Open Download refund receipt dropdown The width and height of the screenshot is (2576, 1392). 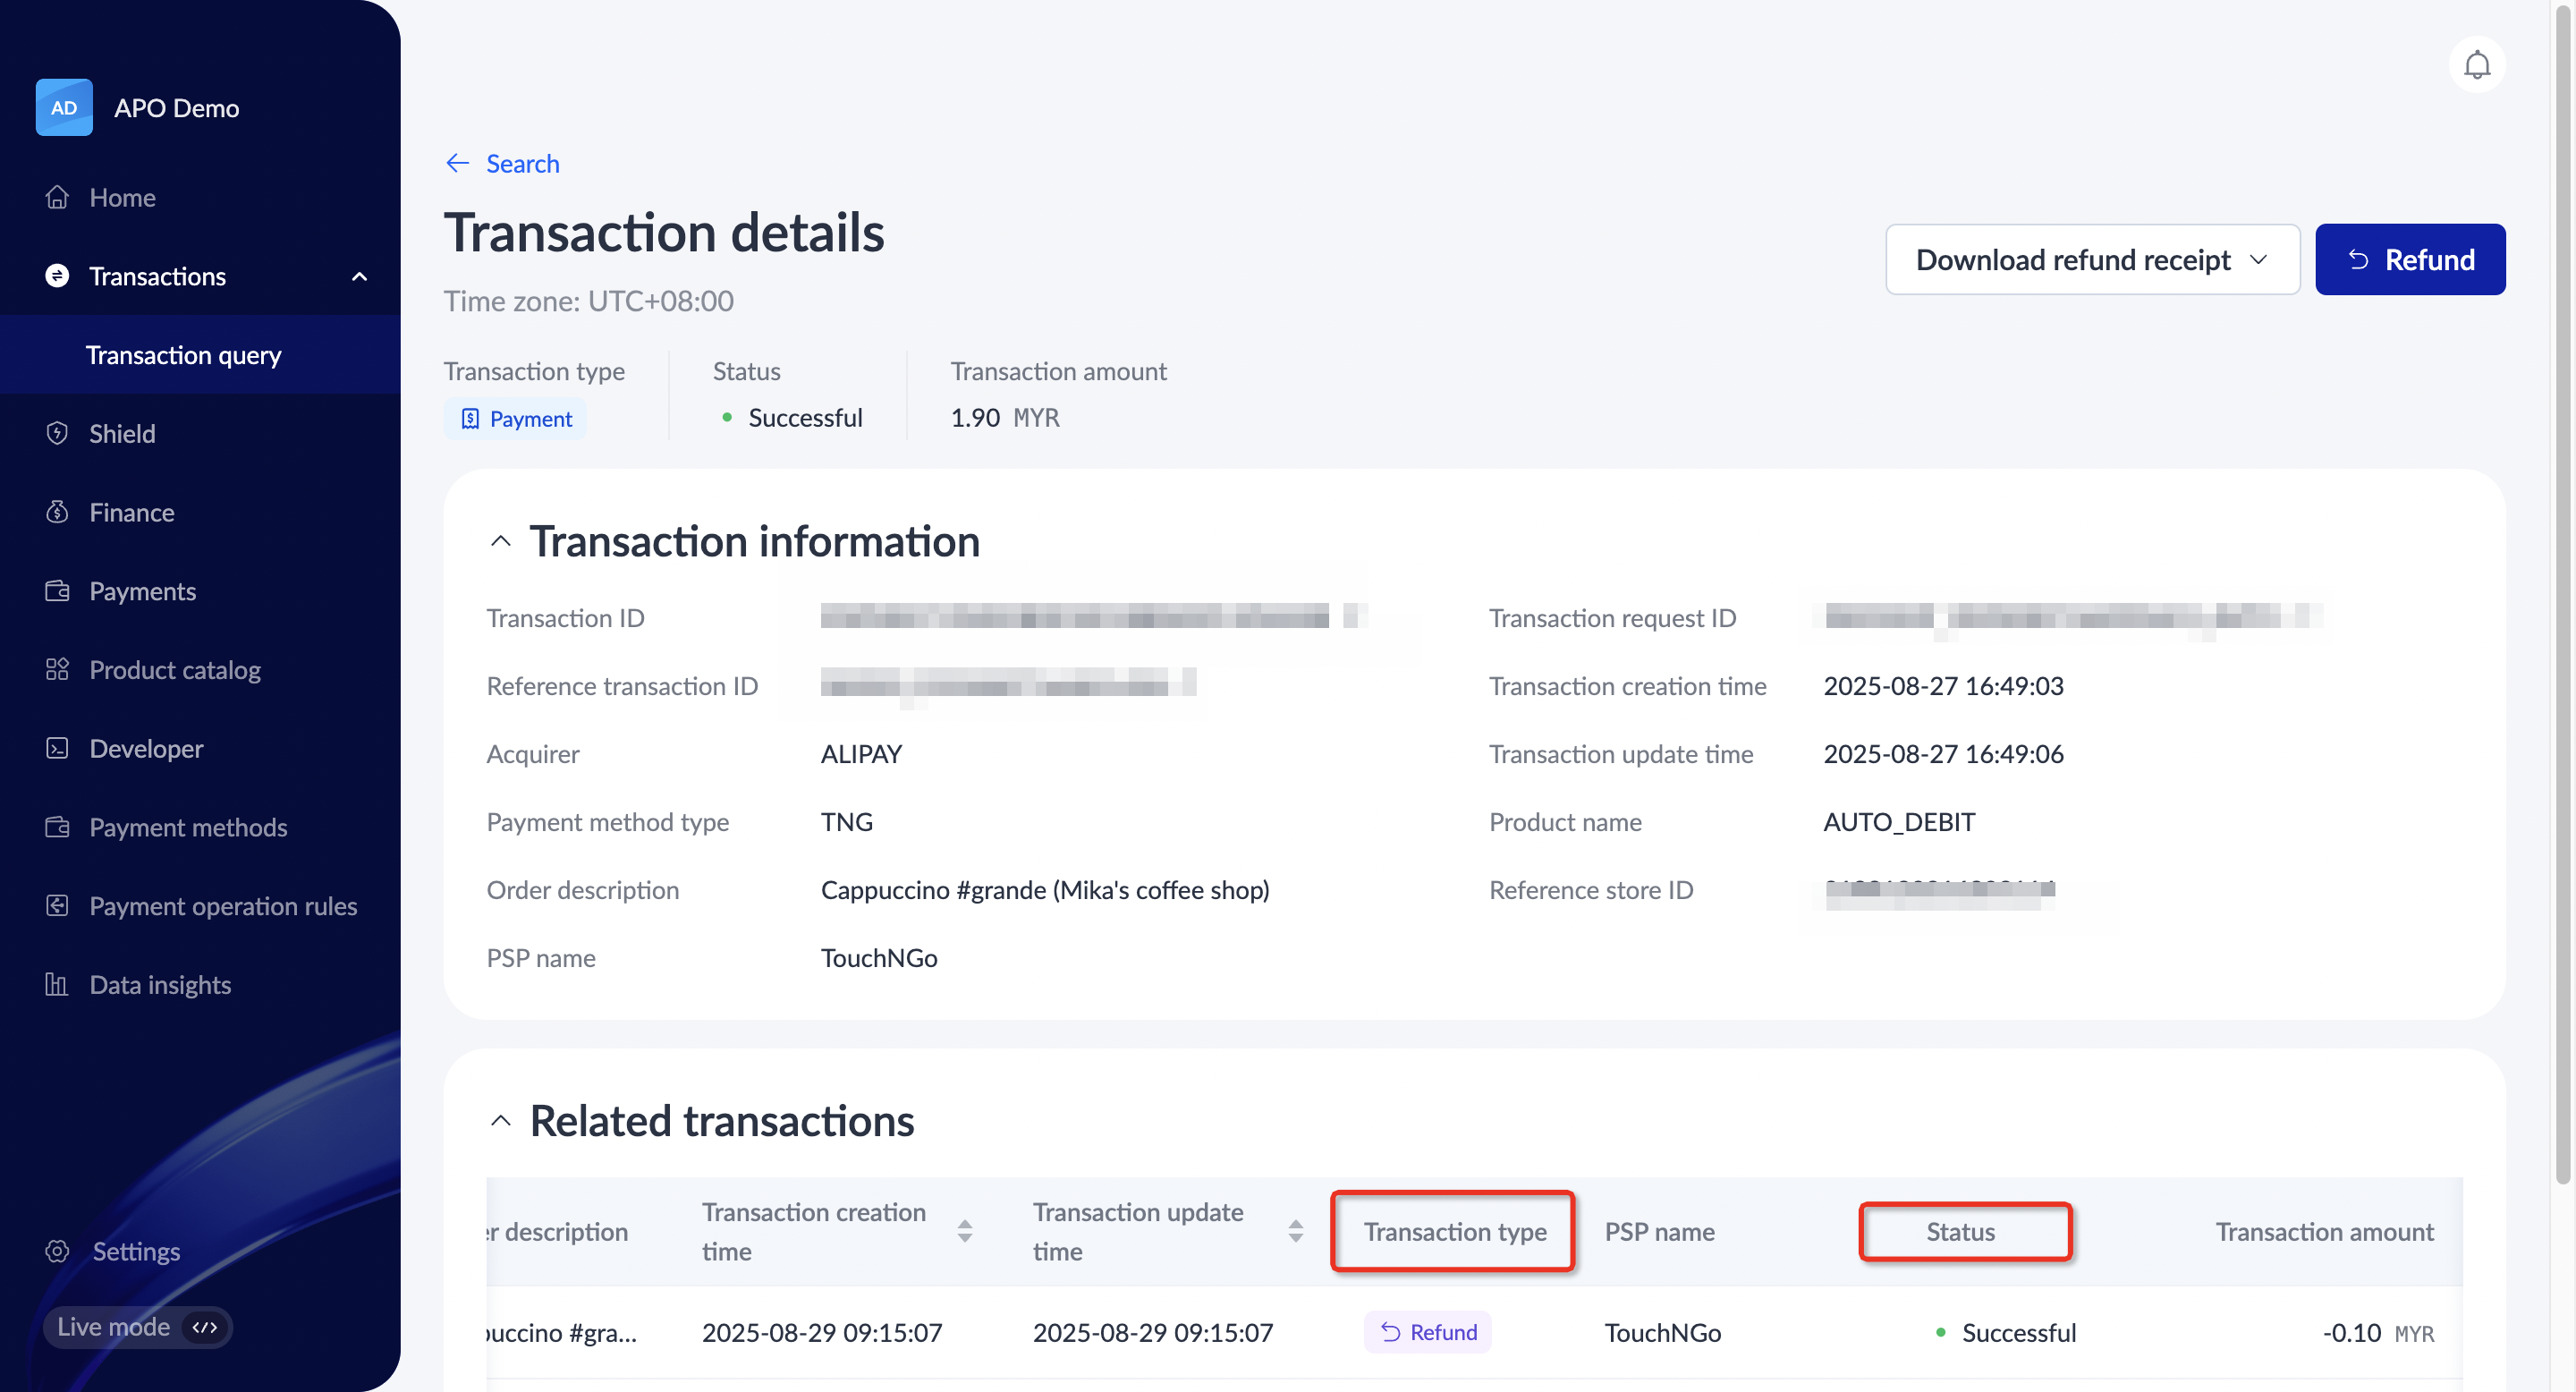pyautogui.click(x=2092, y=260)
